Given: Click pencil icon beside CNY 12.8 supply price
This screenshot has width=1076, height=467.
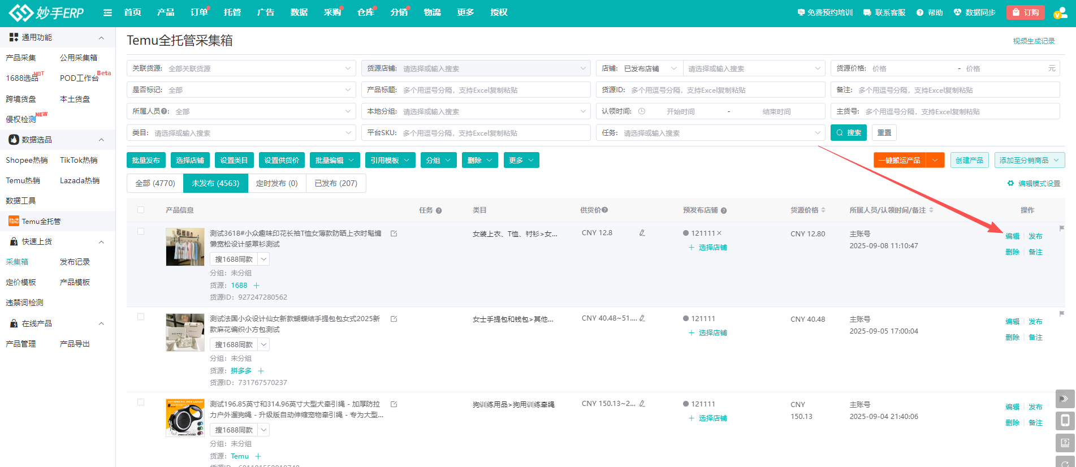Looking at the screenshot, I should pos(642,233).
